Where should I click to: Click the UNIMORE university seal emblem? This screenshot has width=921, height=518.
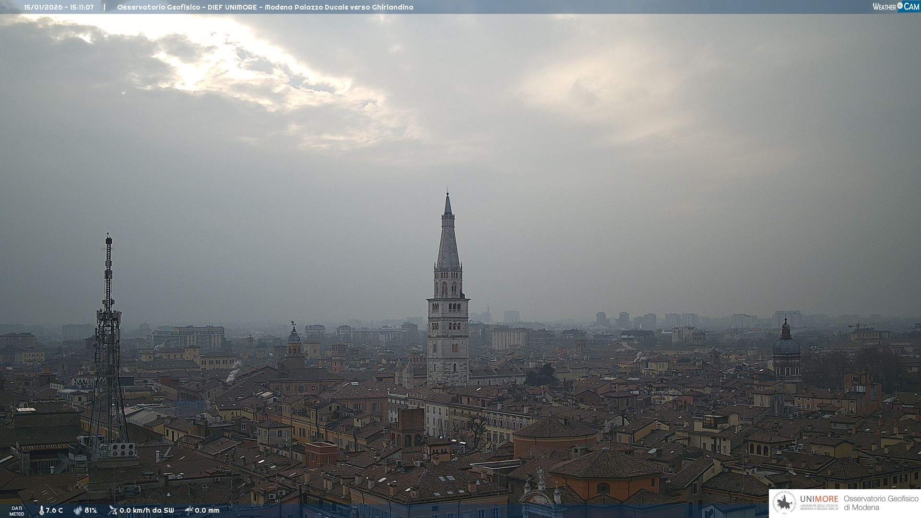pyautogui.click(x=784, y=503)
